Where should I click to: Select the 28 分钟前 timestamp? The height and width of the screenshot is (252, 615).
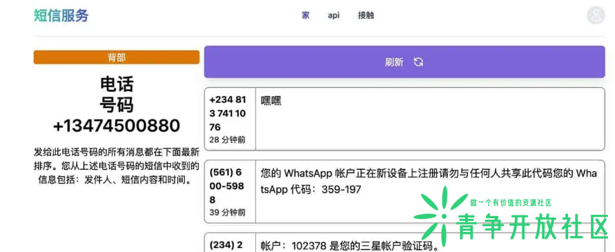(228, 139)
